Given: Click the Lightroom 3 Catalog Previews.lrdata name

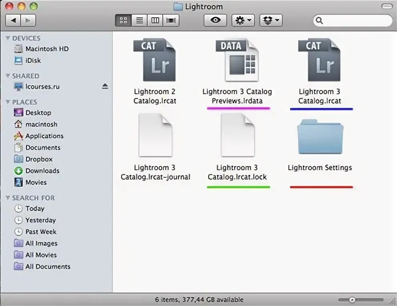Looking at the screenshot, I should click(x=237, y=96).
